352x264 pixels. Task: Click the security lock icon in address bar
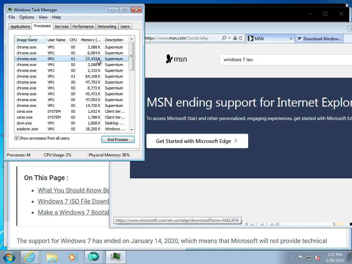(x=235, y=38)
